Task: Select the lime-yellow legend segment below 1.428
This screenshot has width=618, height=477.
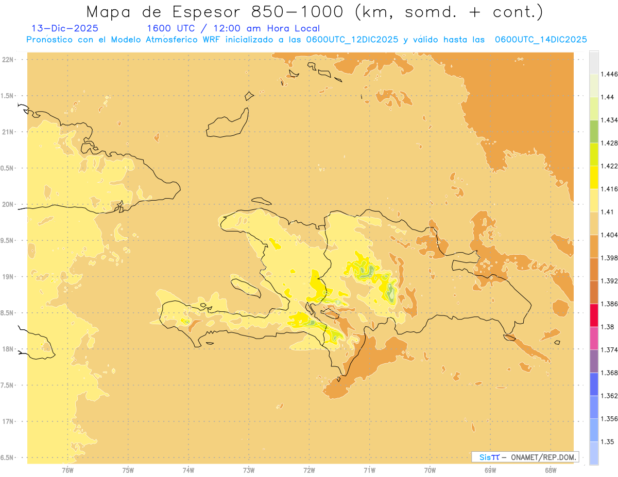Action: click(594, 154)
